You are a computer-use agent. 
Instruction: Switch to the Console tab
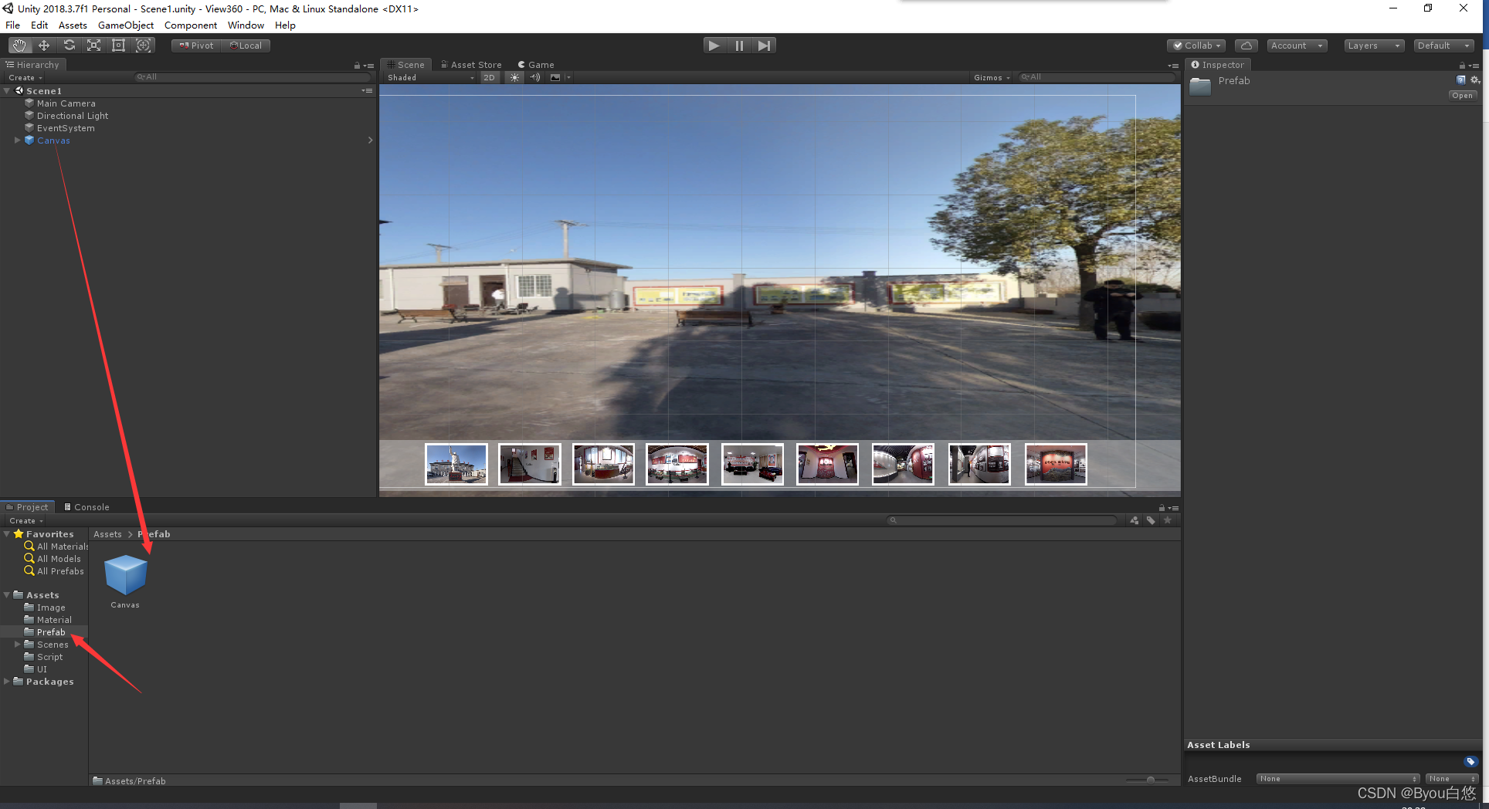tap(86, 507)
